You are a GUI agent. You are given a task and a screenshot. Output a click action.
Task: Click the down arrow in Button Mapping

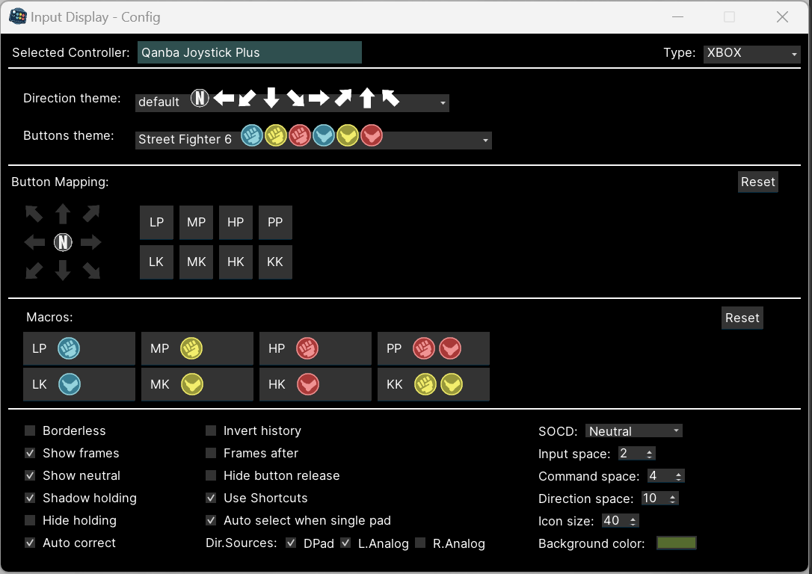click(x=63, y=270)
